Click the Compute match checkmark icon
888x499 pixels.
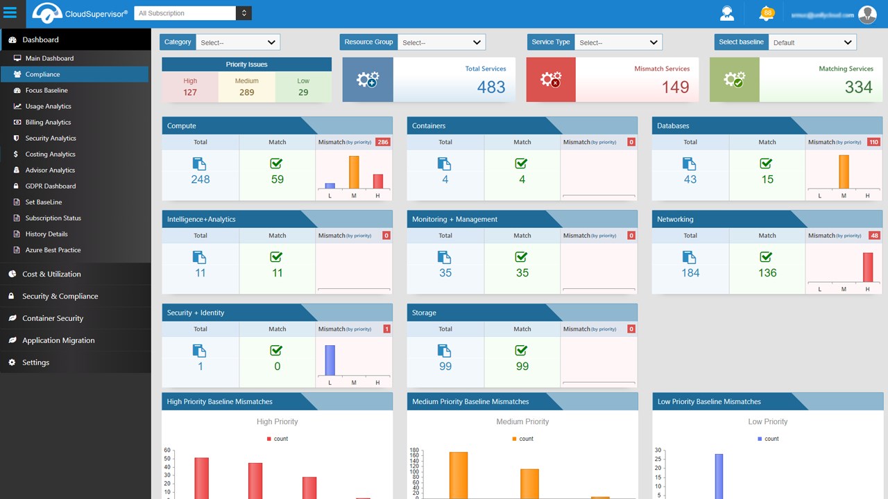277,164
